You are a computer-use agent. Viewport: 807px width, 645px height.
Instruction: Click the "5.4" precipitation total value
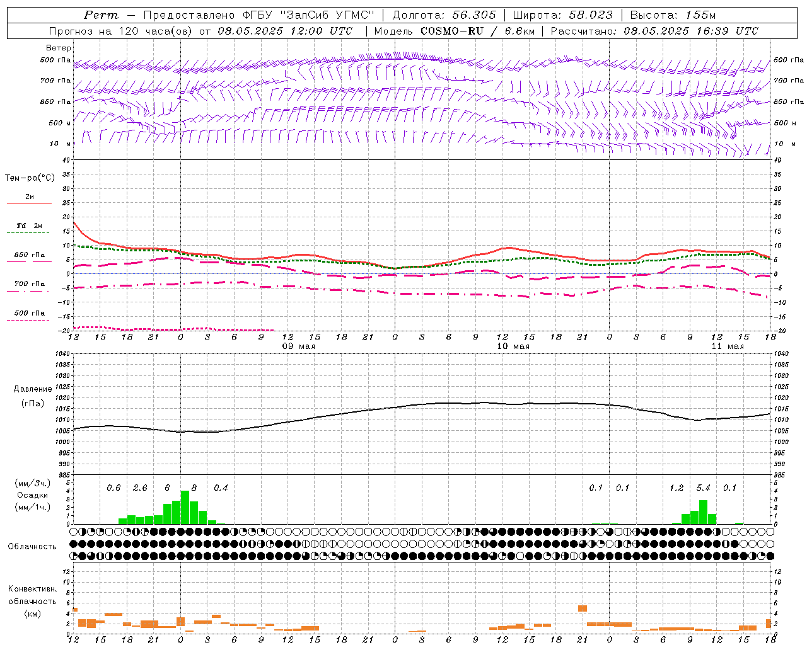coord(704,488)
